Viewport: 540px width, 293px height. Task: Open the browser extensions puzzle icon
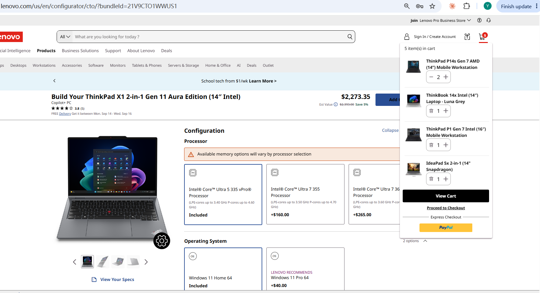(x=467, y=6)
